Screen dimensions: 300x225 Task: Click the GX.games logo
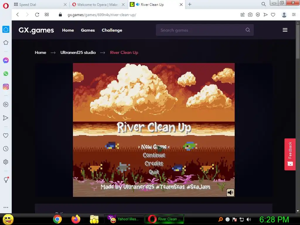pos(36,30)
